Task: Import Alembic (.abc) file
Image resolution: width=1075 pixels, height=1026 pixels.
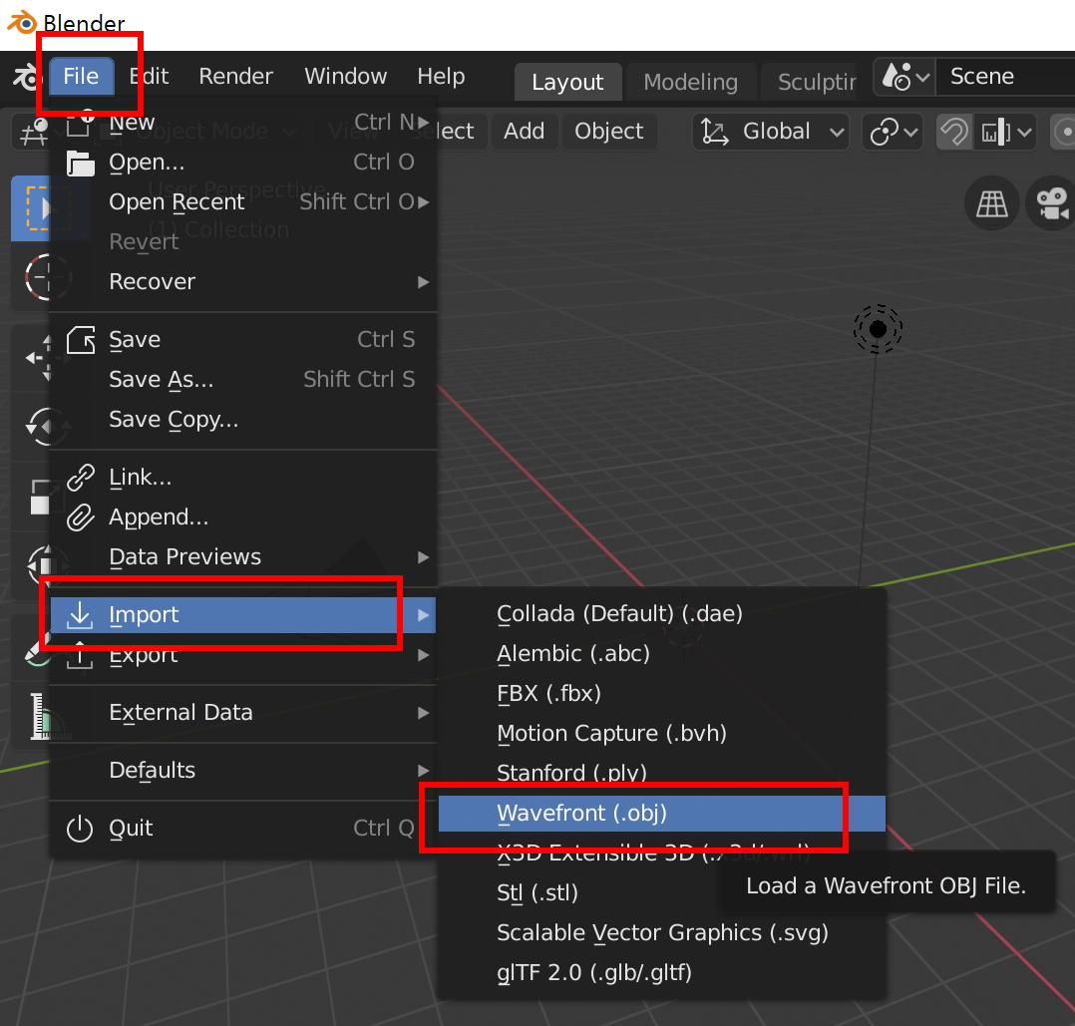Action: click(x=661, y=653)
